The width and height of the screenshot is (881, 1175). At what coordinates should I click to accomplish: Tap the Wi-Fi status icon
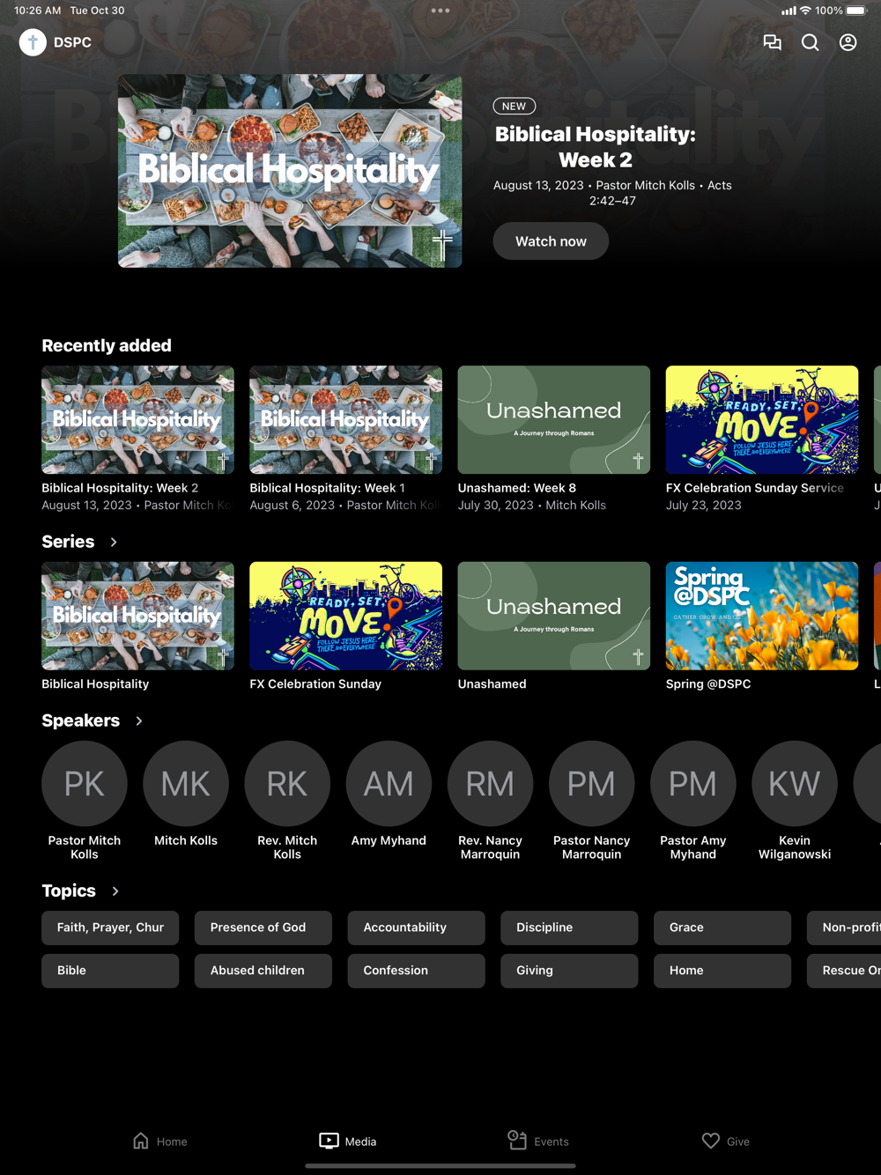click(x=805, y=11)
